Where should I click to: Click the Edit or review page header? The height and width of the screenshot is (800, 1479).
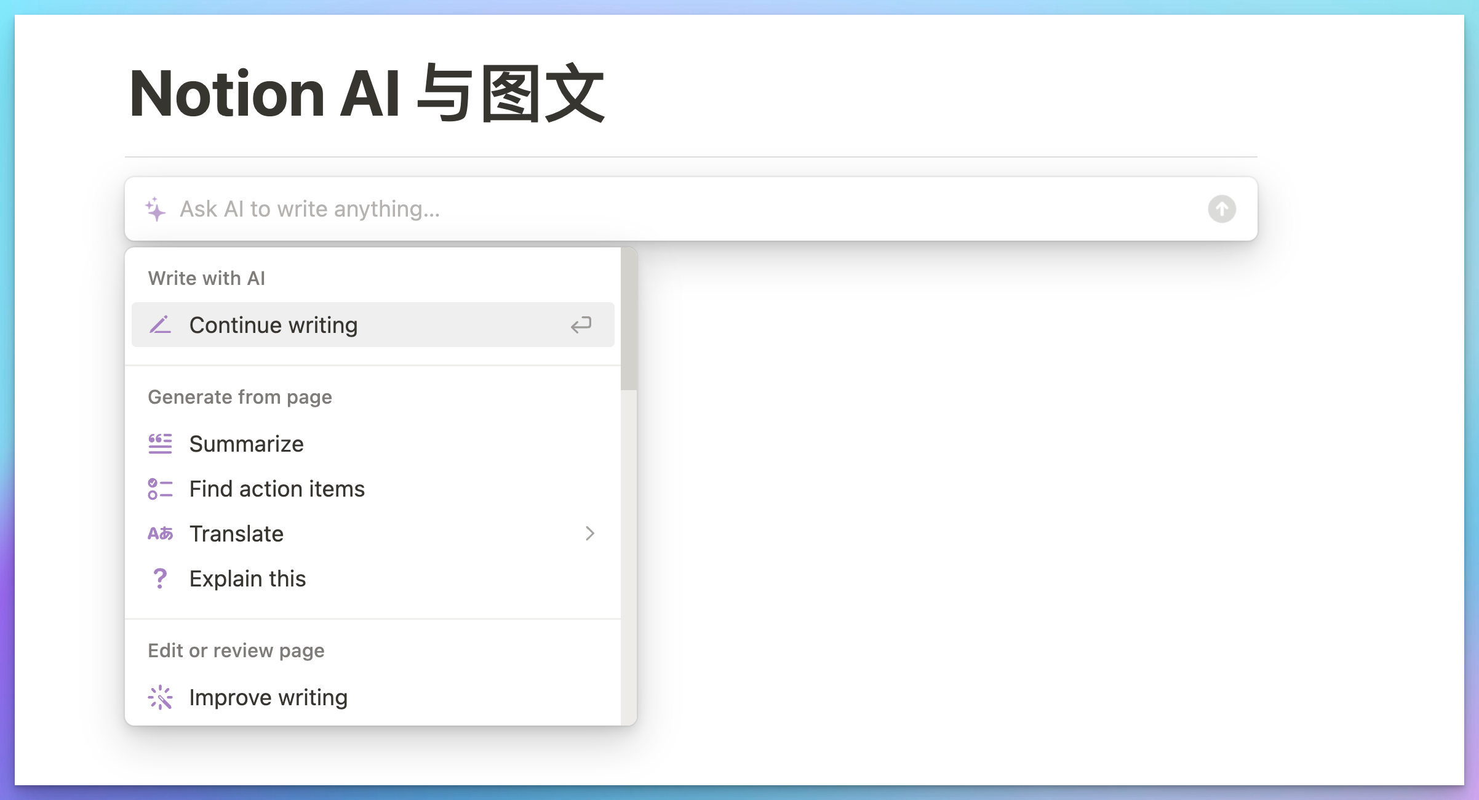(x=236, y=651)
